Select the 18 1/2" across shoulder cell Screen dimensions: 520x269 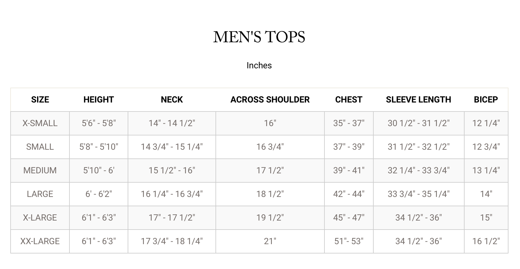coord(270,194)
